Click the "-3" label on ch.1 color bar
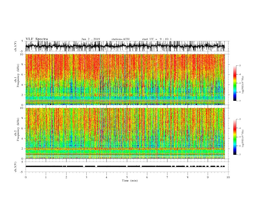The image size is (257, 199). point(239,65)
